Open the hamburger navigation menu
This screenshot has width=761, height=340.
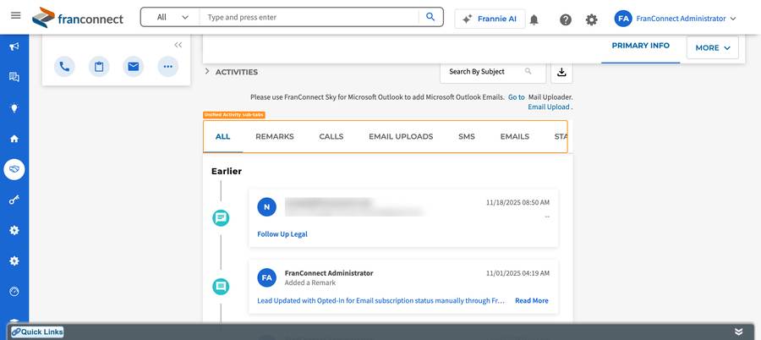15,15
